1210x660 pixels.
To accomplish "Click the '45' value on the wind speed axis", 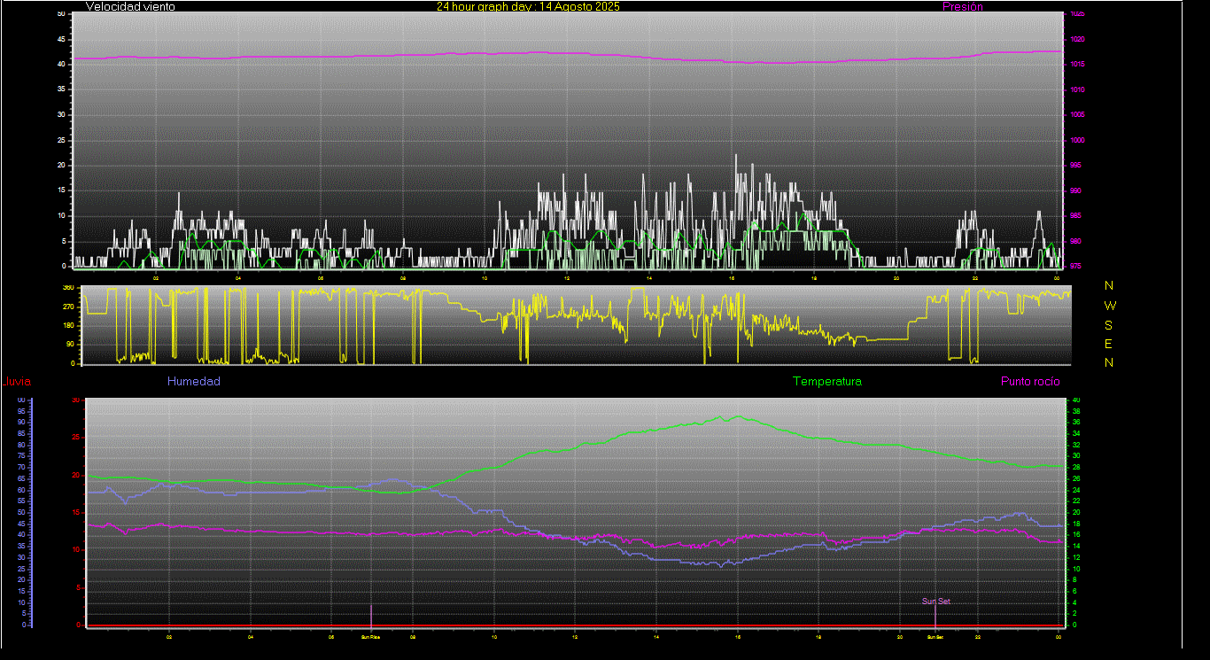I will (x=61, y=39).
